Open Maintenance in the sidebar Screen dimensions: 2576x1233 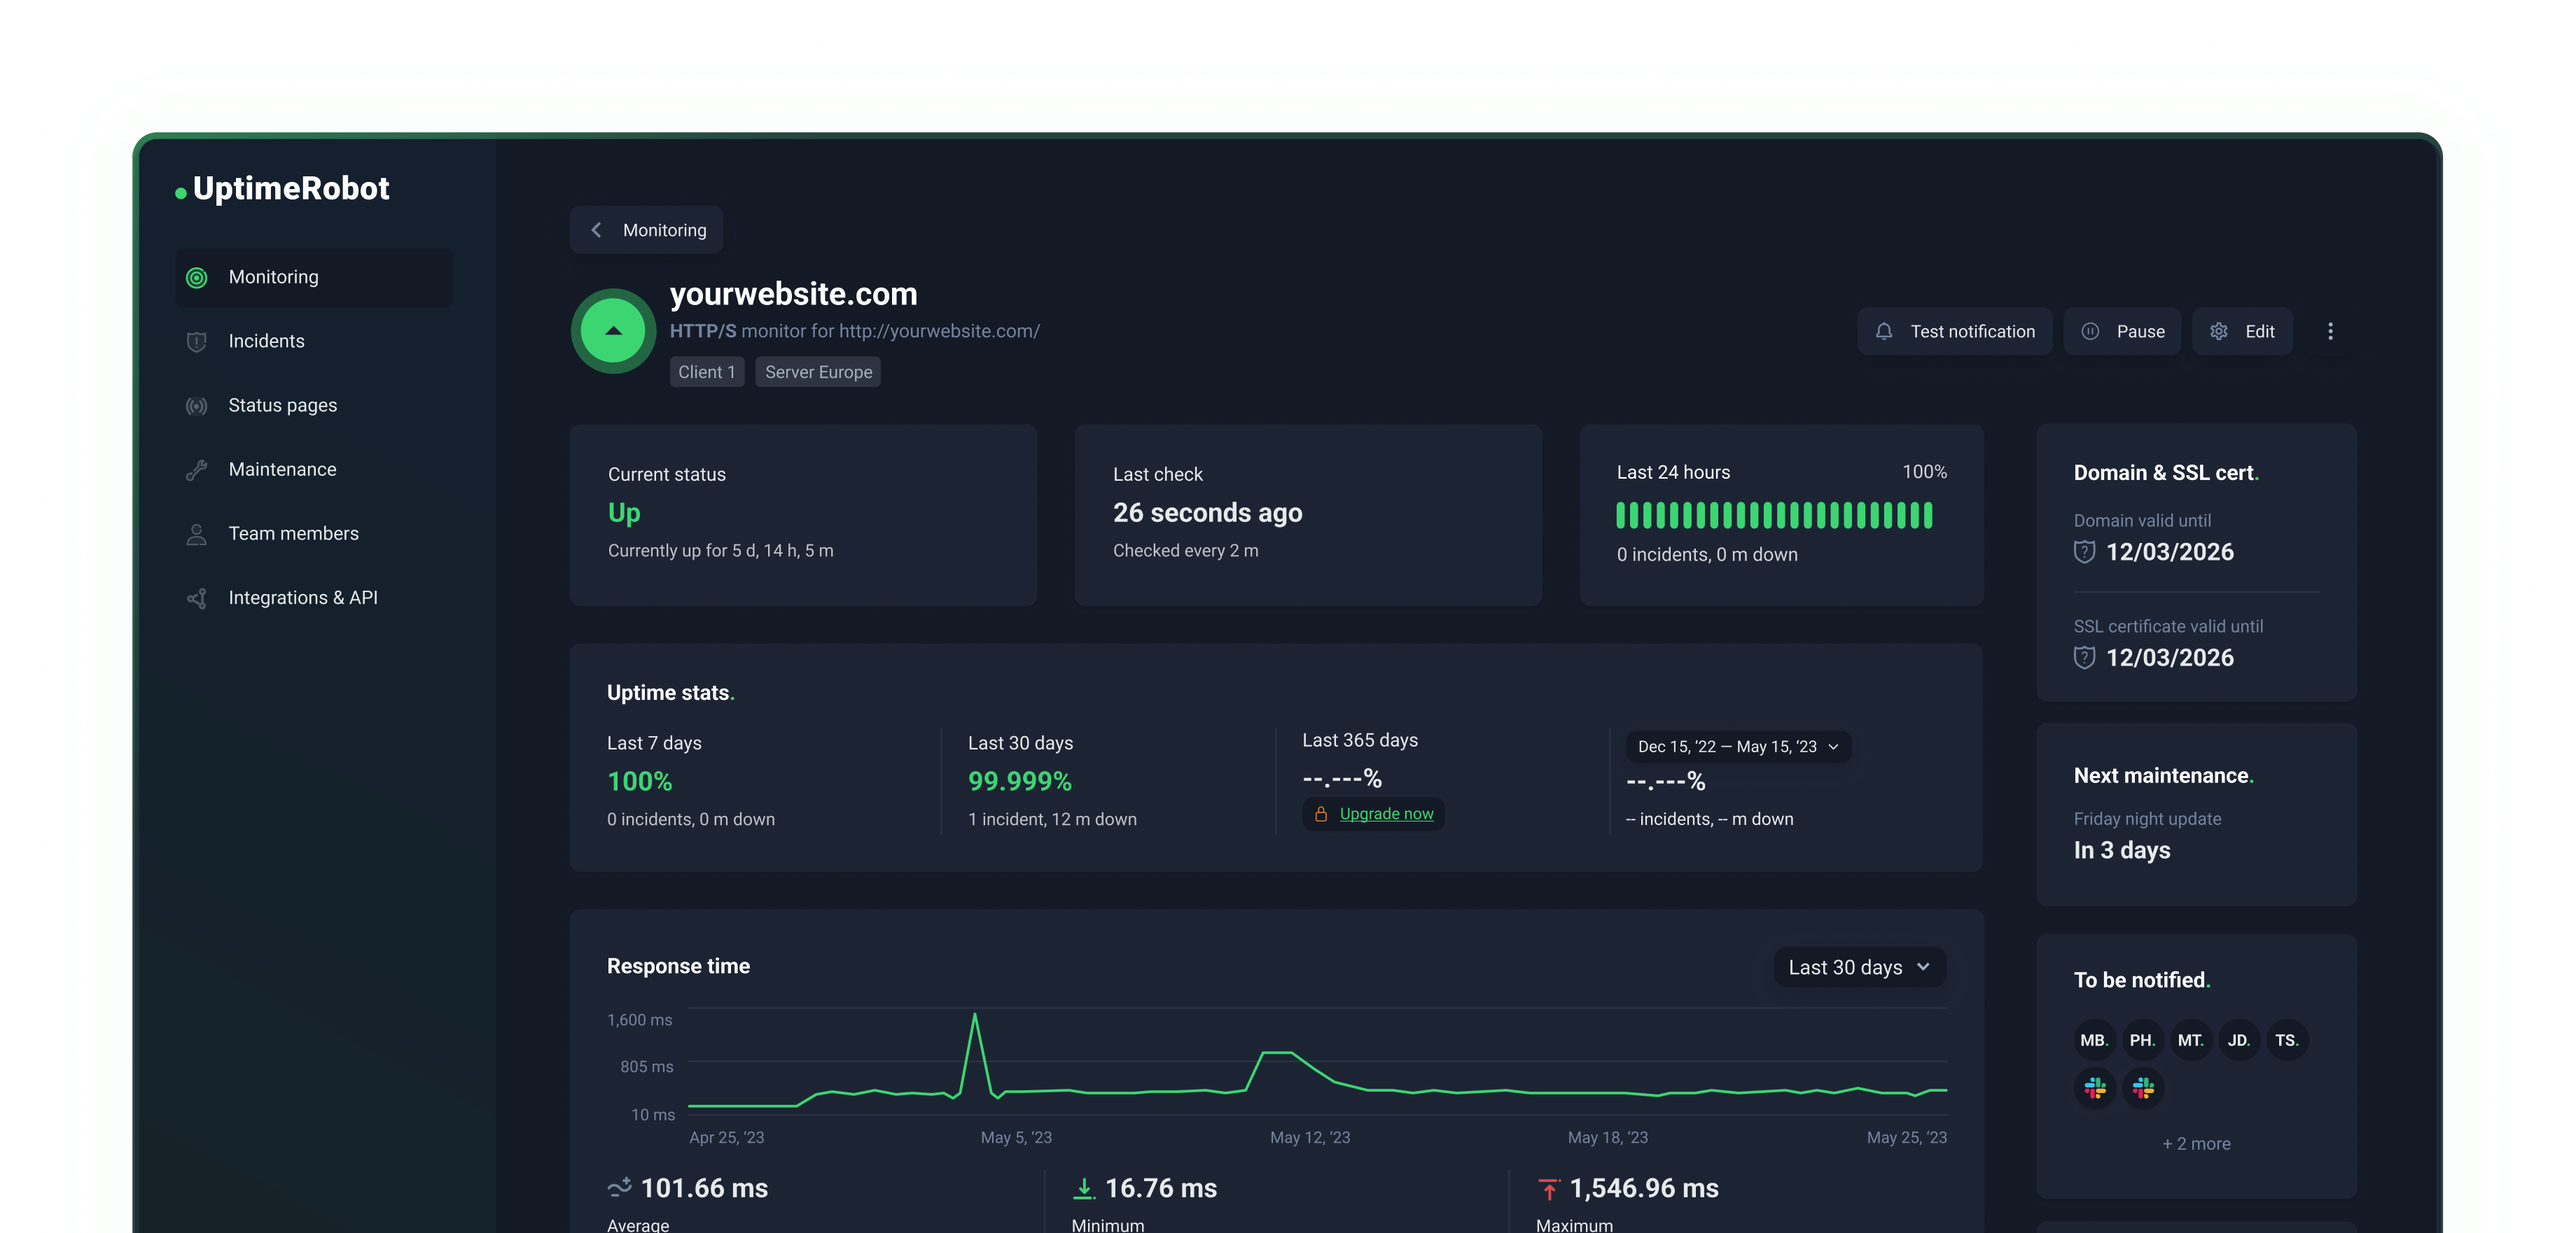pyautogui.click(x=282, y=470)
